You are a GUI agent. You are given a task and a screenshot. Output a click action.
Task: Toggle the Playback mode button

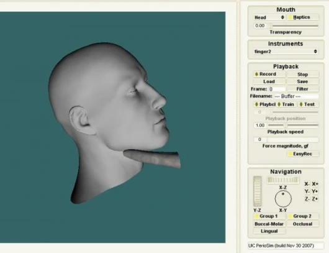pyautogui.click(x=264, y=104)
